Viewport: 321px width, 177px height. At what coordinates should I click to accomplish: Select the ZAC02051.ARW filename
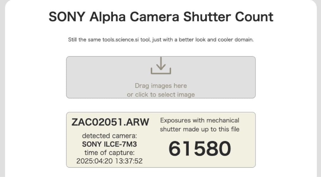click(x=110, y=122)
